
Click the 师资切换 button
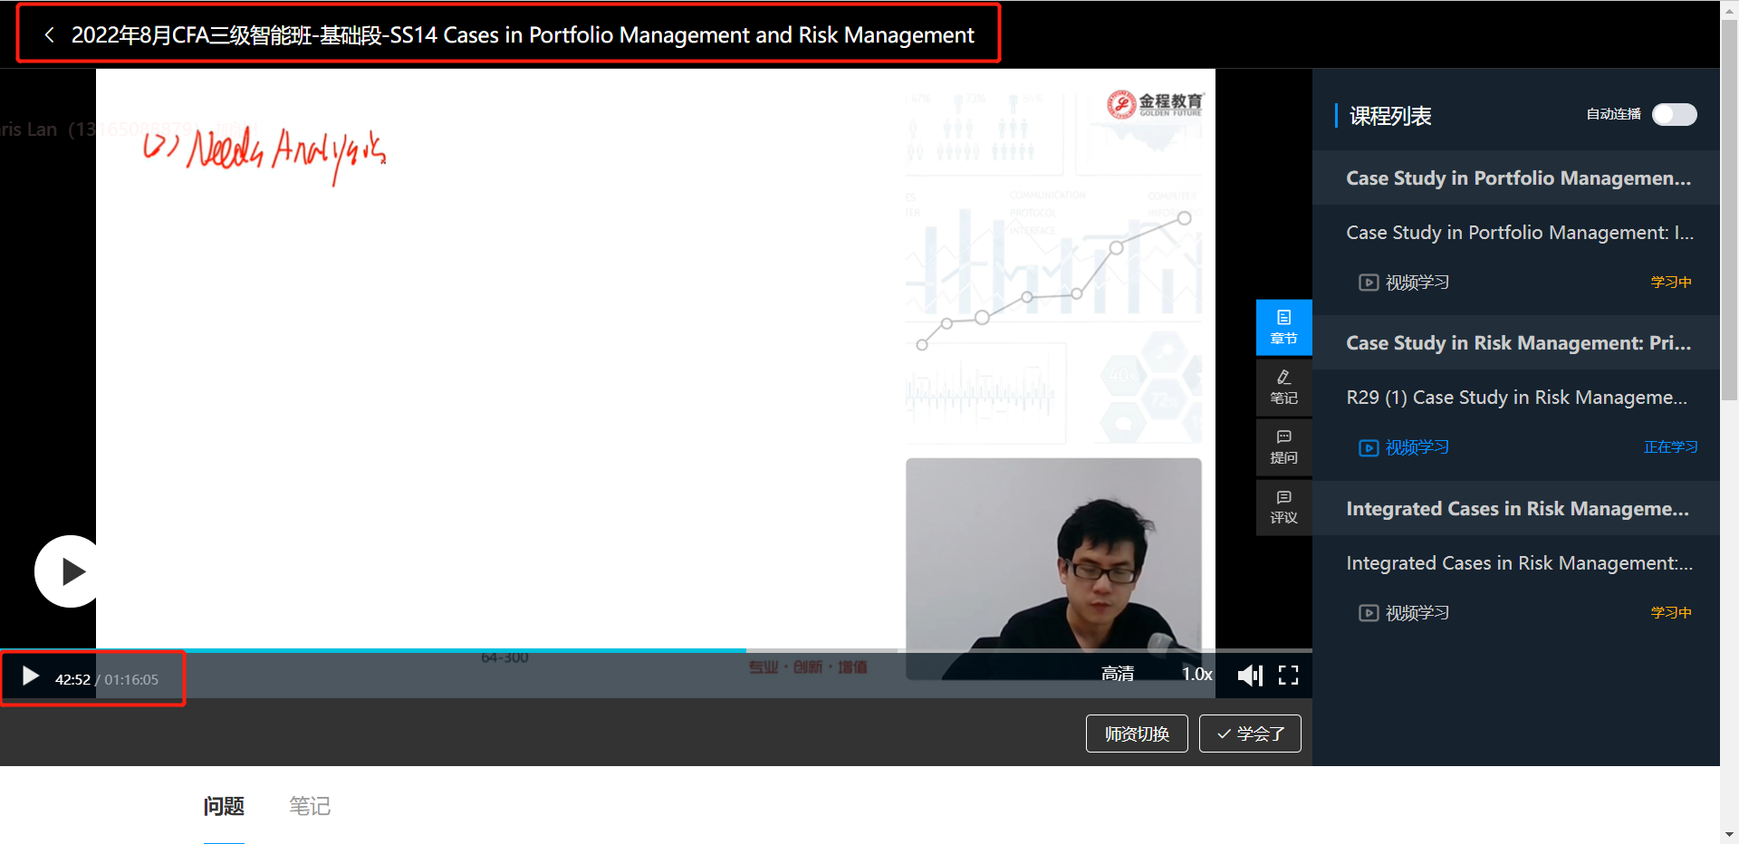pos(1137,734)
